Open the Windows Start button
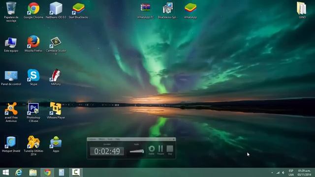 [5, 173]
